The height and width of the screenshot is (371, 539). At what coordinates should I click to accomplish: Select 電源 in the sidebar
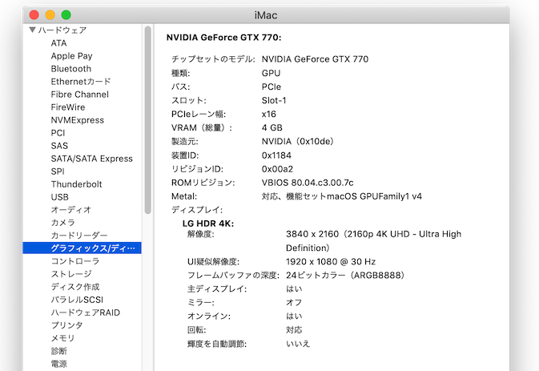click(59, 364)
